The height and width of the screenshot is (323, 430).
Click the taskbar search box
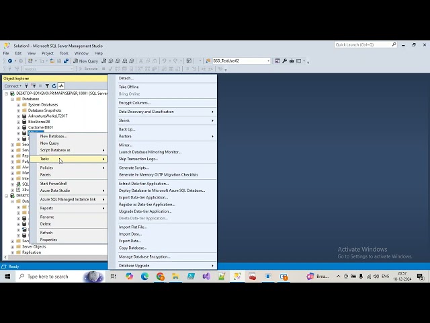coord(60,277)
